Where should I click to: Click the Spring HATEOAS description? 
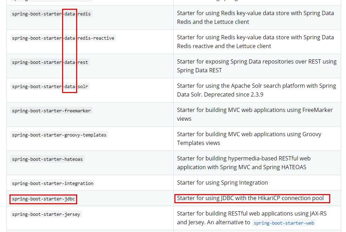point(244,163)
